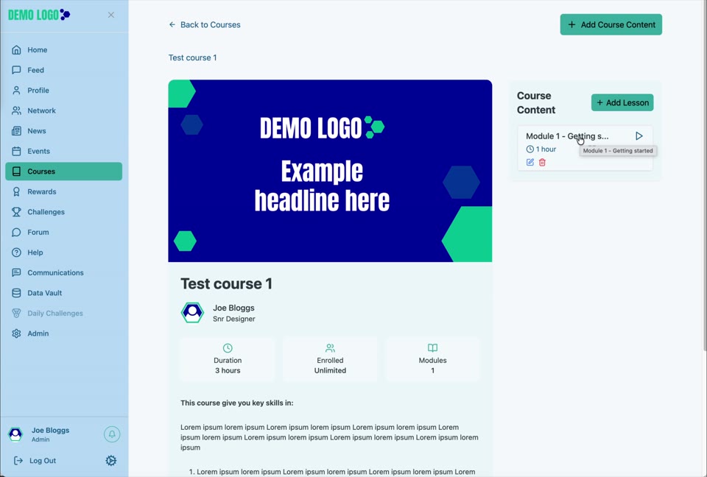
Task: Click Course Content panel heading
Action: [x=536, y=103]
